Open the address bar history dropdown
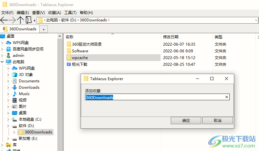 (x=256, y=20)
